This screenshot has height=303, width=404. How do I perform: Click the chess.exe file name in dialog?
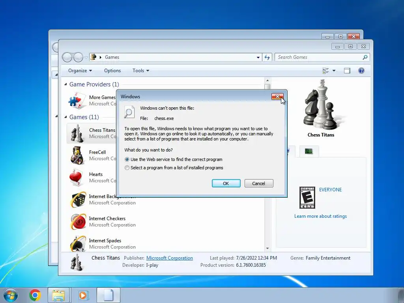click(x=164, y=118)
